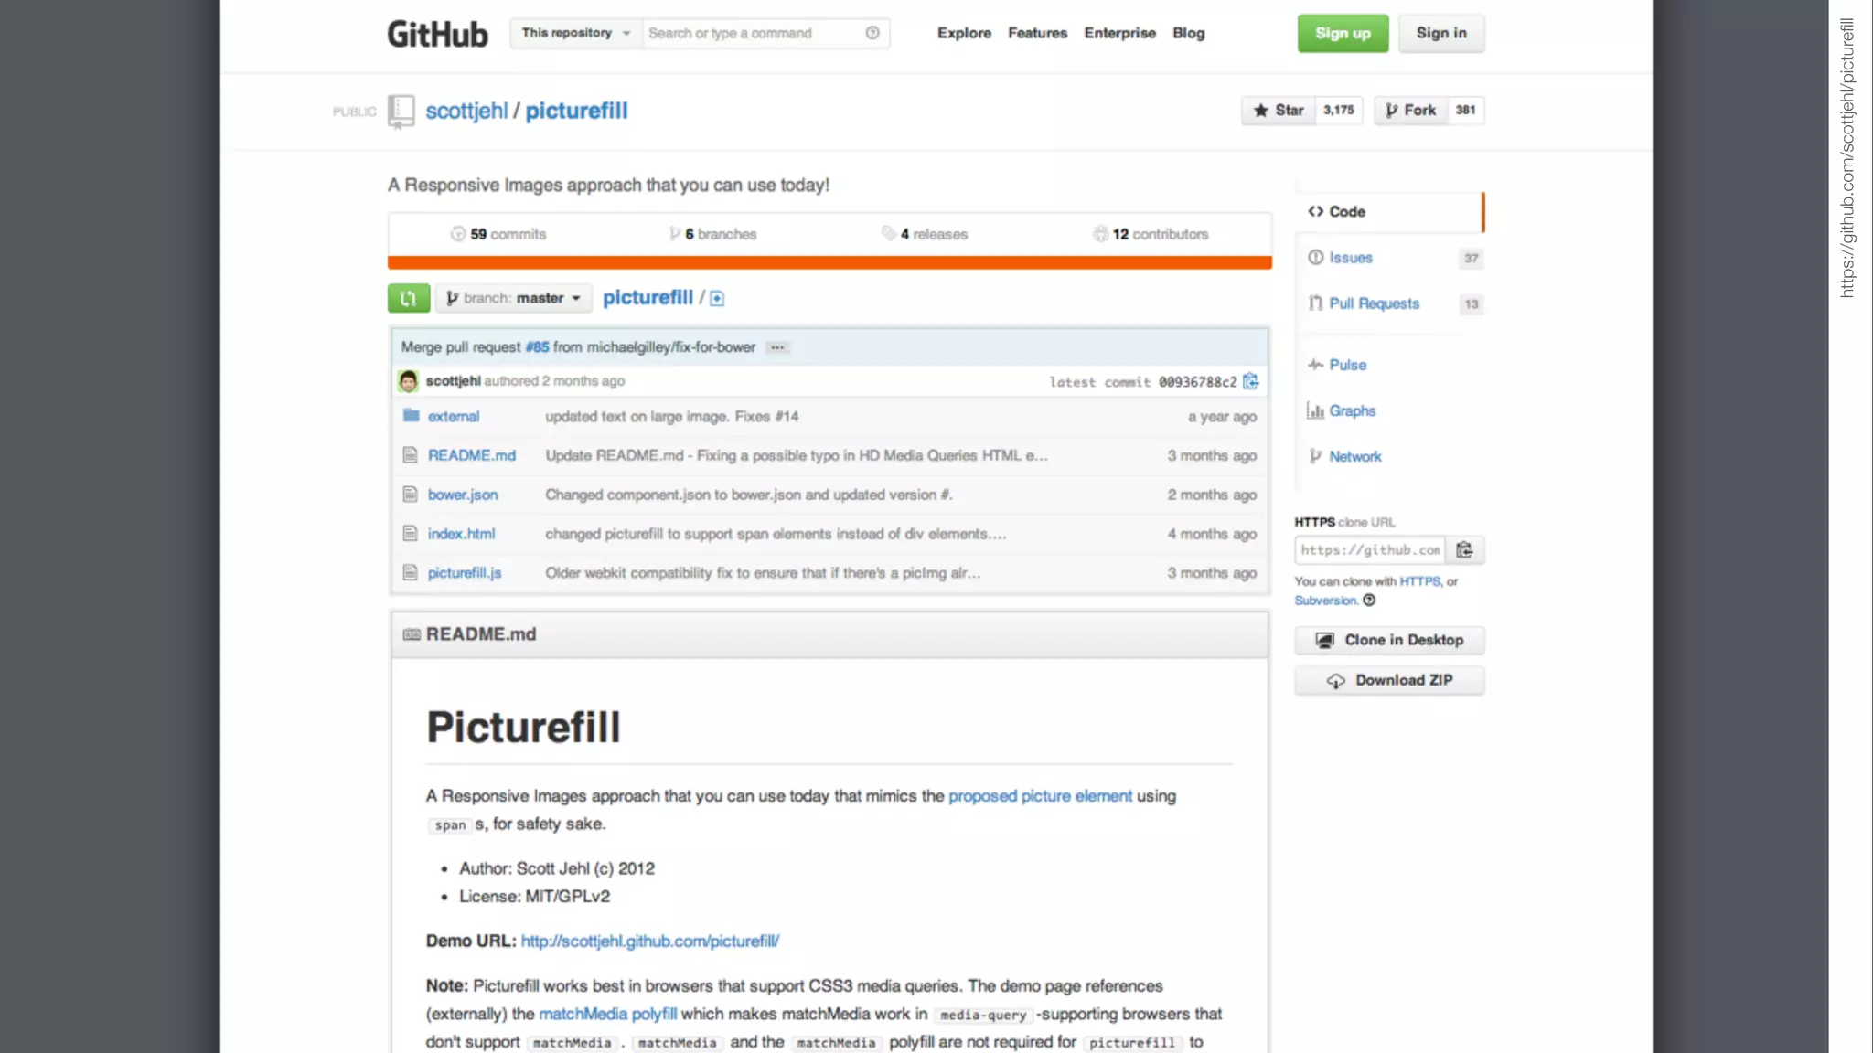Open Enterprise in the top navigation
Viewport: 1873px width, 1053px height.
1119,33
